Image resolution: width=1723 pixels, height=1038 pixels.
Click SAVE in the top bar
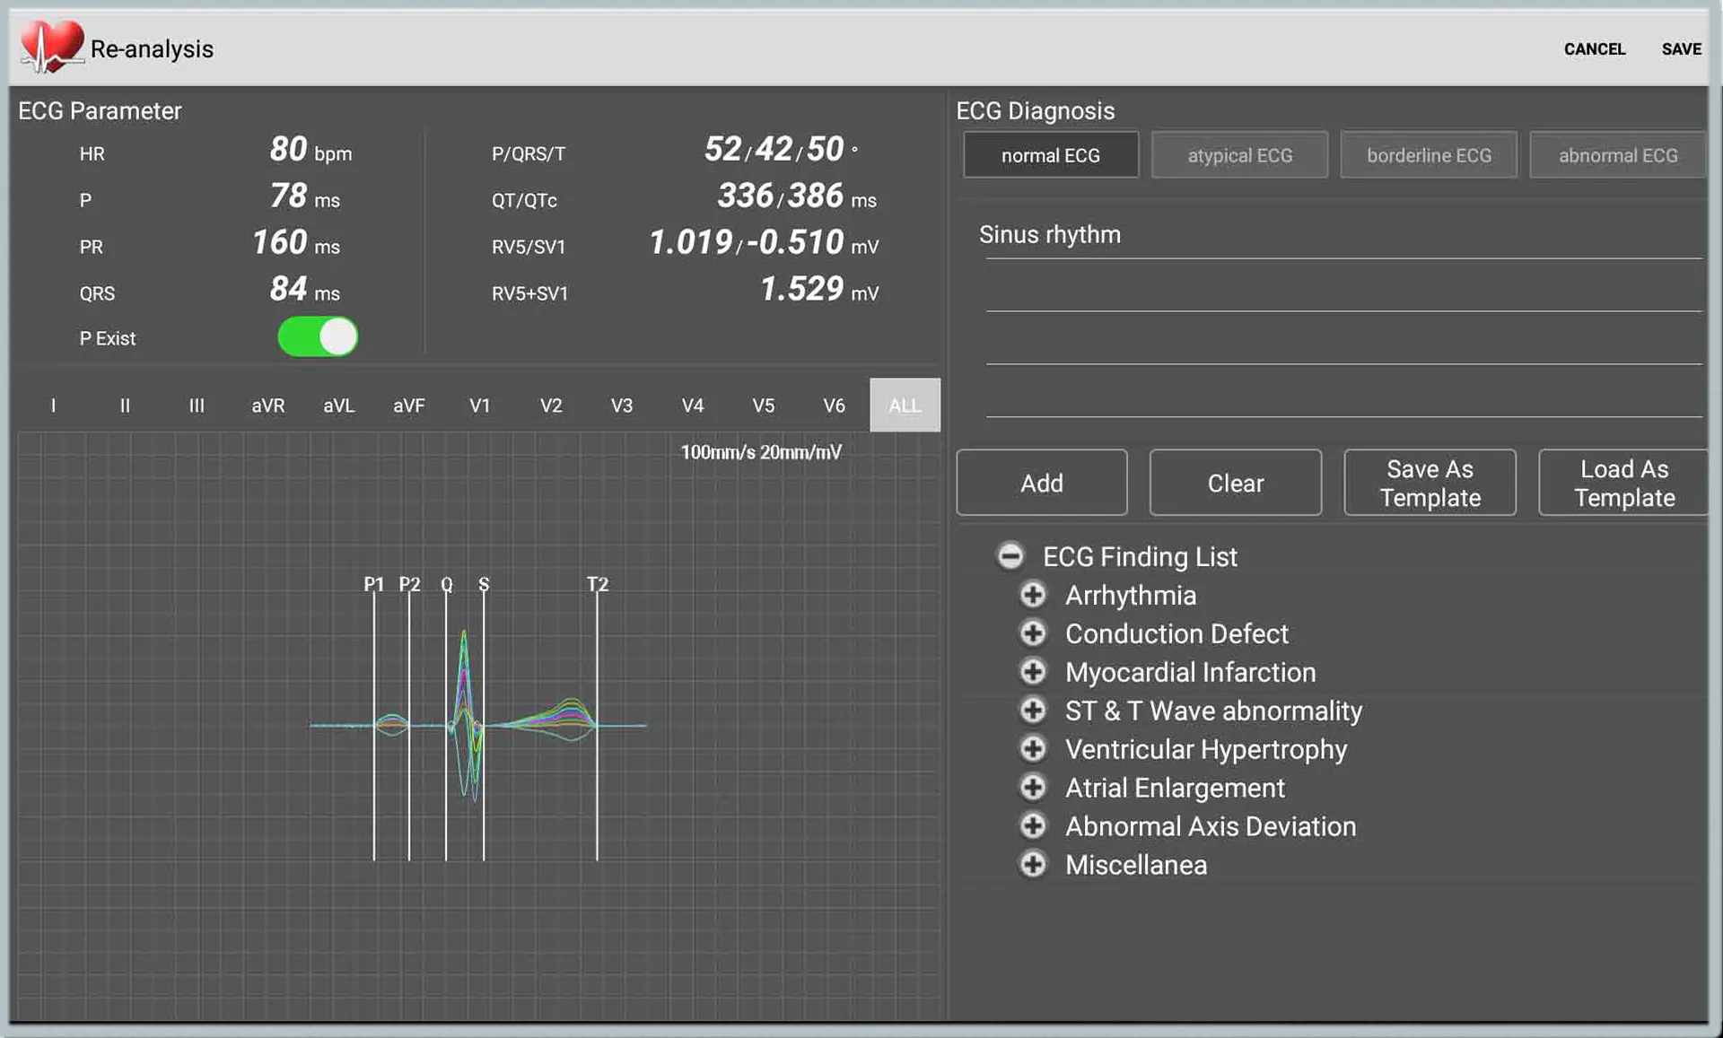(x=1681, y=49)
